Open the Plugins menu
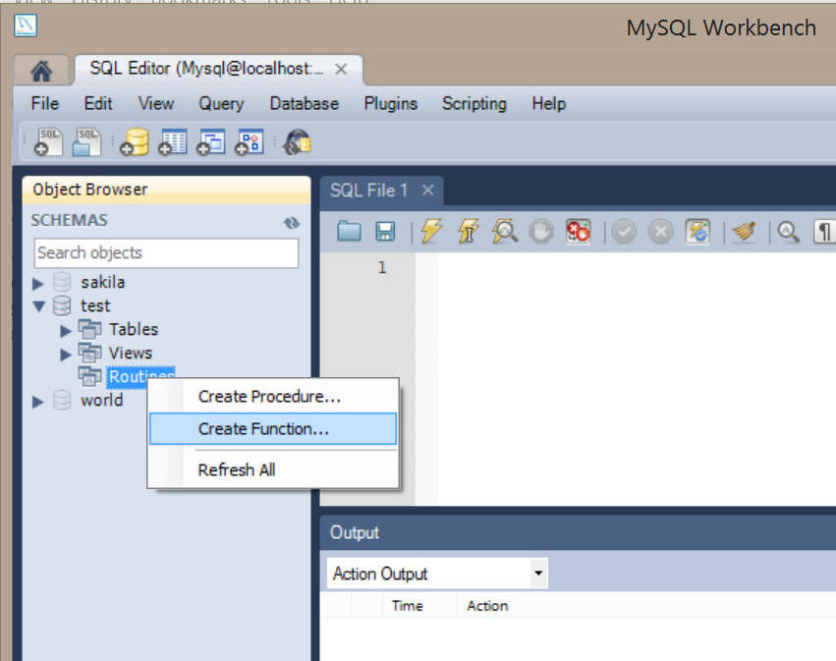This screenshot has height=661, width=836. coord(390,103)
